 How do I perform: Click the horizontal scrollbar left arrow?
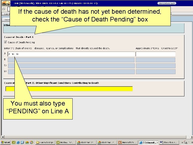click(x=3, y=137)
